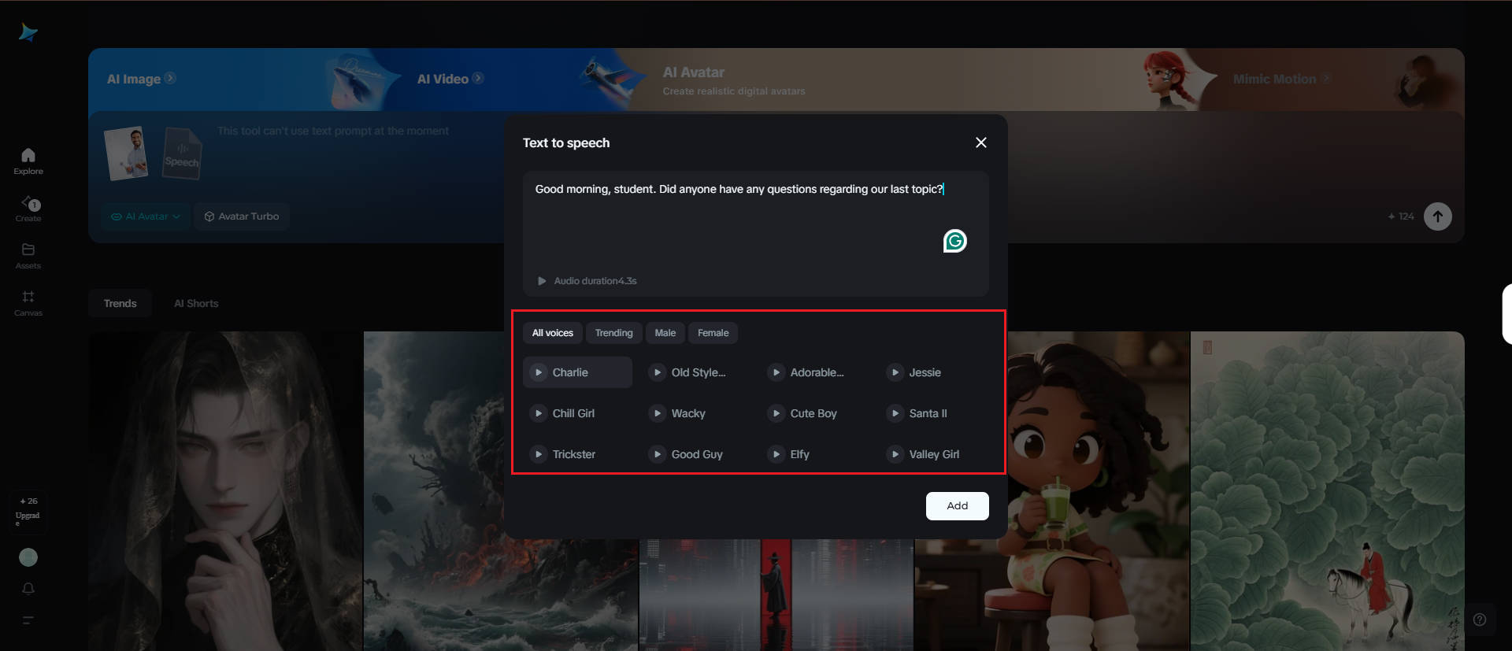Play preview of Old Style voice

tap(658, 372)
